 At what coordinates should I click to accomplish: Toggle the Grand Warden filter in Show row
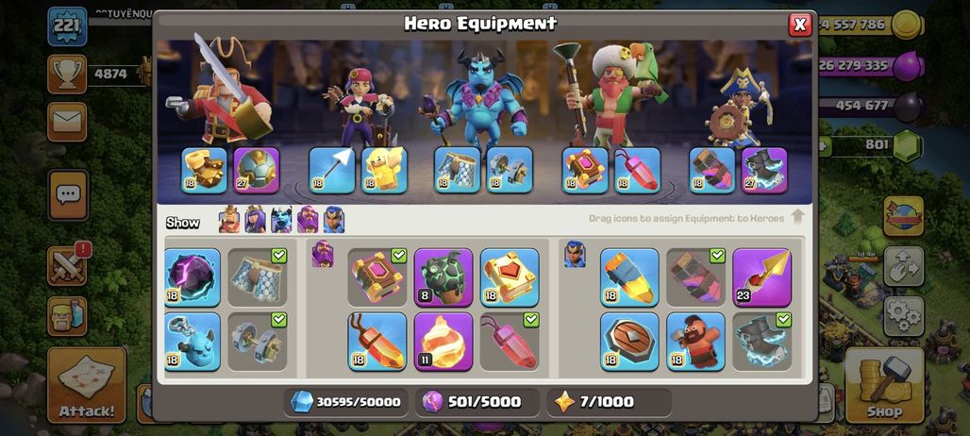[x=308, y=220]
